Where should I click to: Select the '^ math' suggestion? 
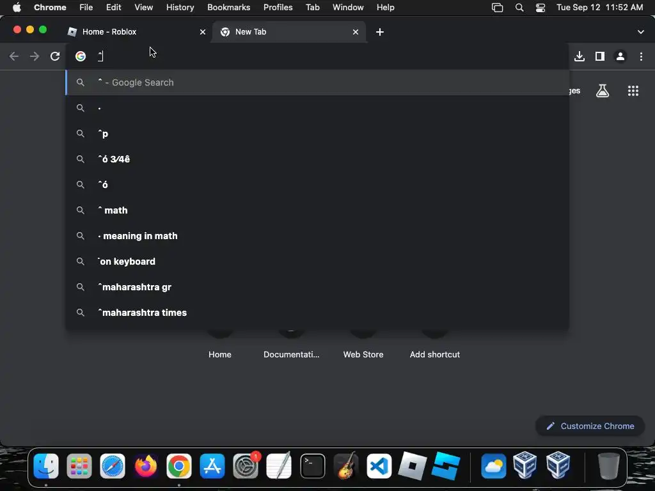click(x=317, y=210)
